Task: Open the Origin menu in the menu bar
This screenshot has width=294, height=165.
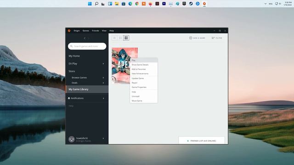Action: click(77, 31)
